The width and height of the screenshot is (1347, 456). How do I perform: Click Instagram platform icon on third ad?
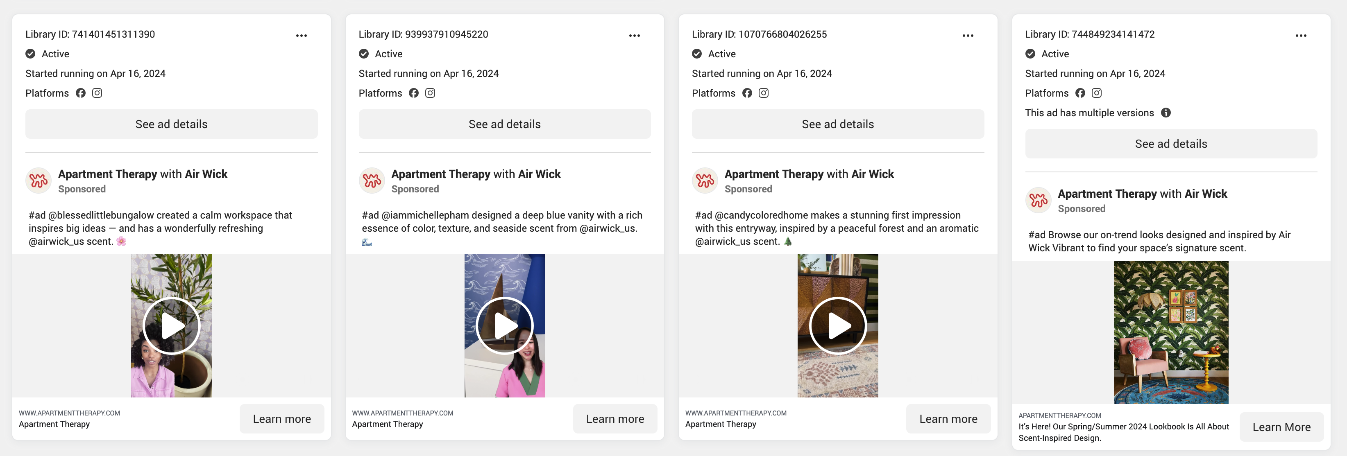764,93
